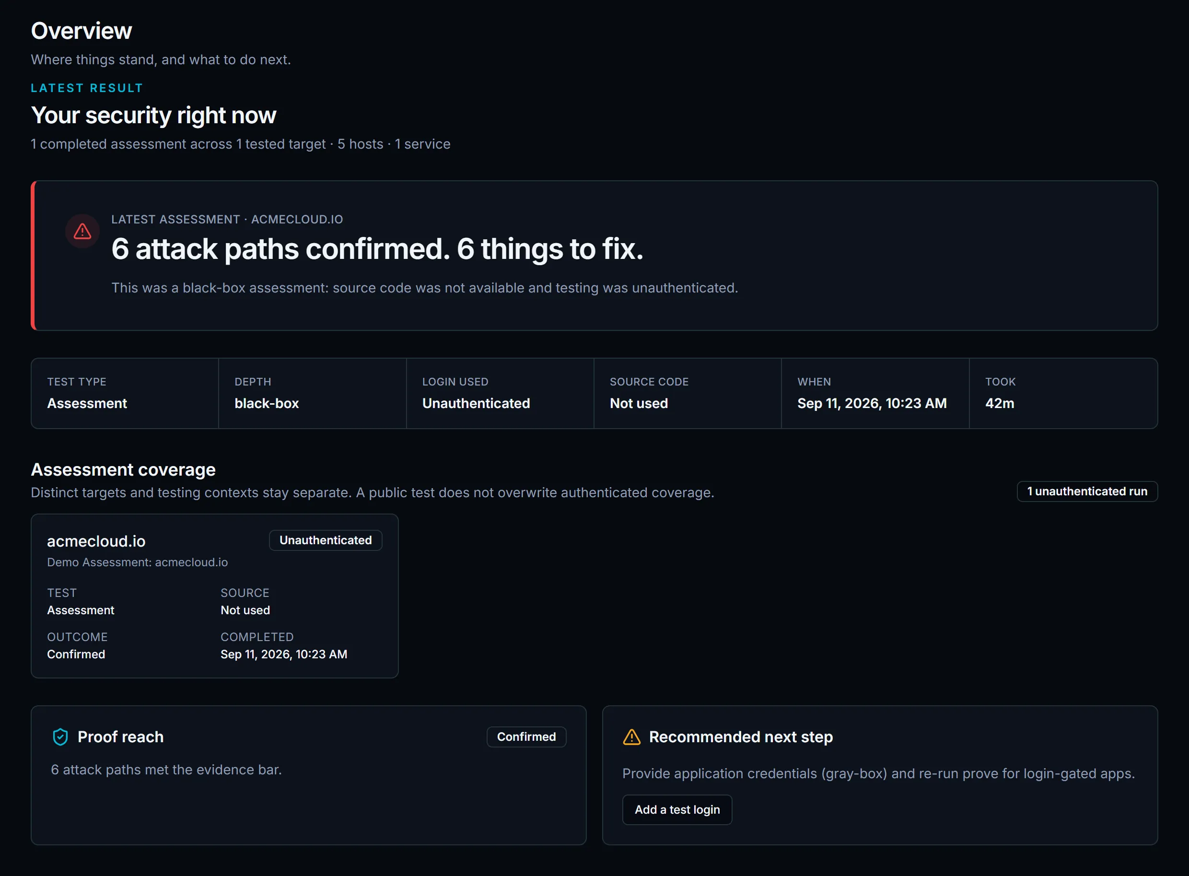This screenshot has width=1189, height=876.
Task: Click the 6 attack paths confirmed headline
Action: 377,249
